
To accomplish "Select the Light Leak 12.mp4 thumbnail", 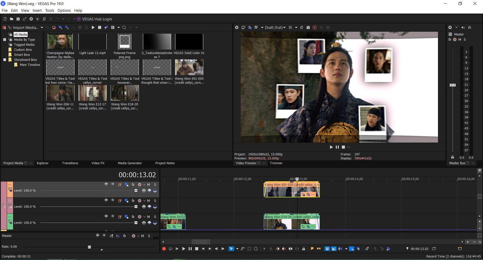I will [x=92, y=42].
